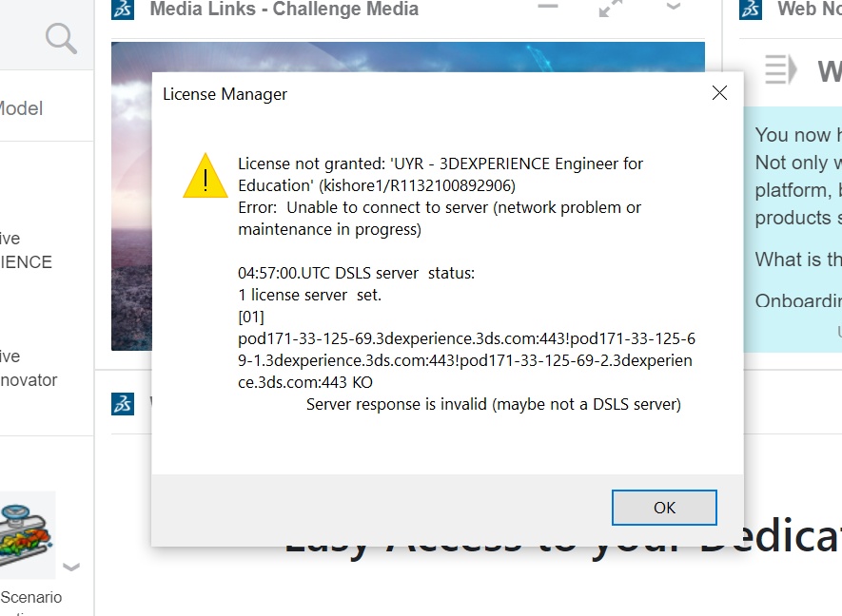Screen dimensions: 842x616
Task: Click 3DS logo on Web Notes widget
Action: point(751,10)
